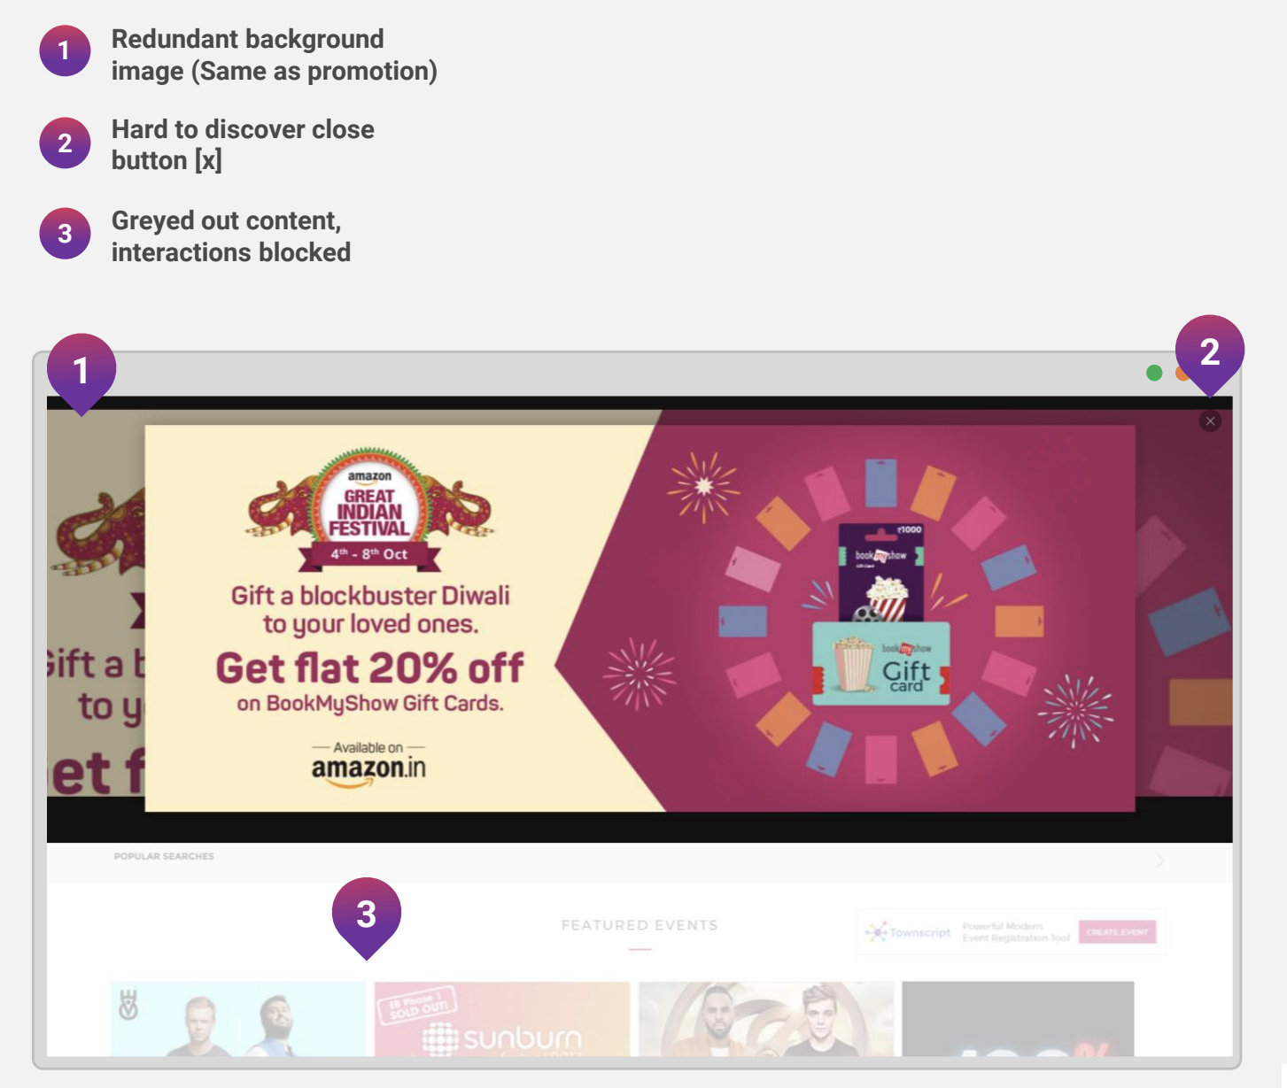Open the dark fourth featured event thumbnail
Screen dimensions: 1287x1088
1018,1018
